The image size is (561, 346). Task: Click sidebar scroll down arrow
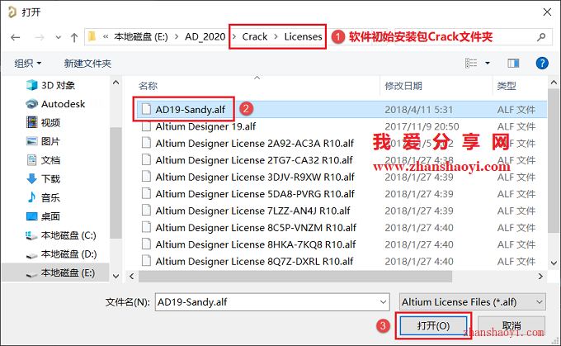[115, 276]
